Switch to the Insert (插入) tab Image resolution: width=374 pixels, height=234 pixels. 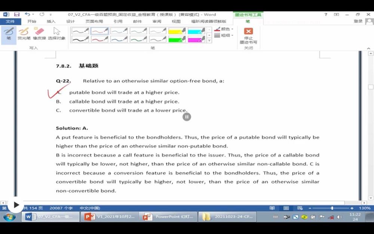[51, 21]
